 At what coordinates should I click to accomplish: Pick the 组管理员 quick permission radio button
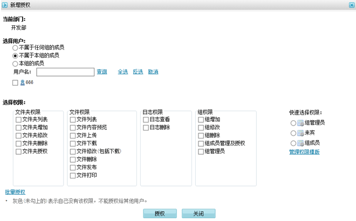(293, 123)
